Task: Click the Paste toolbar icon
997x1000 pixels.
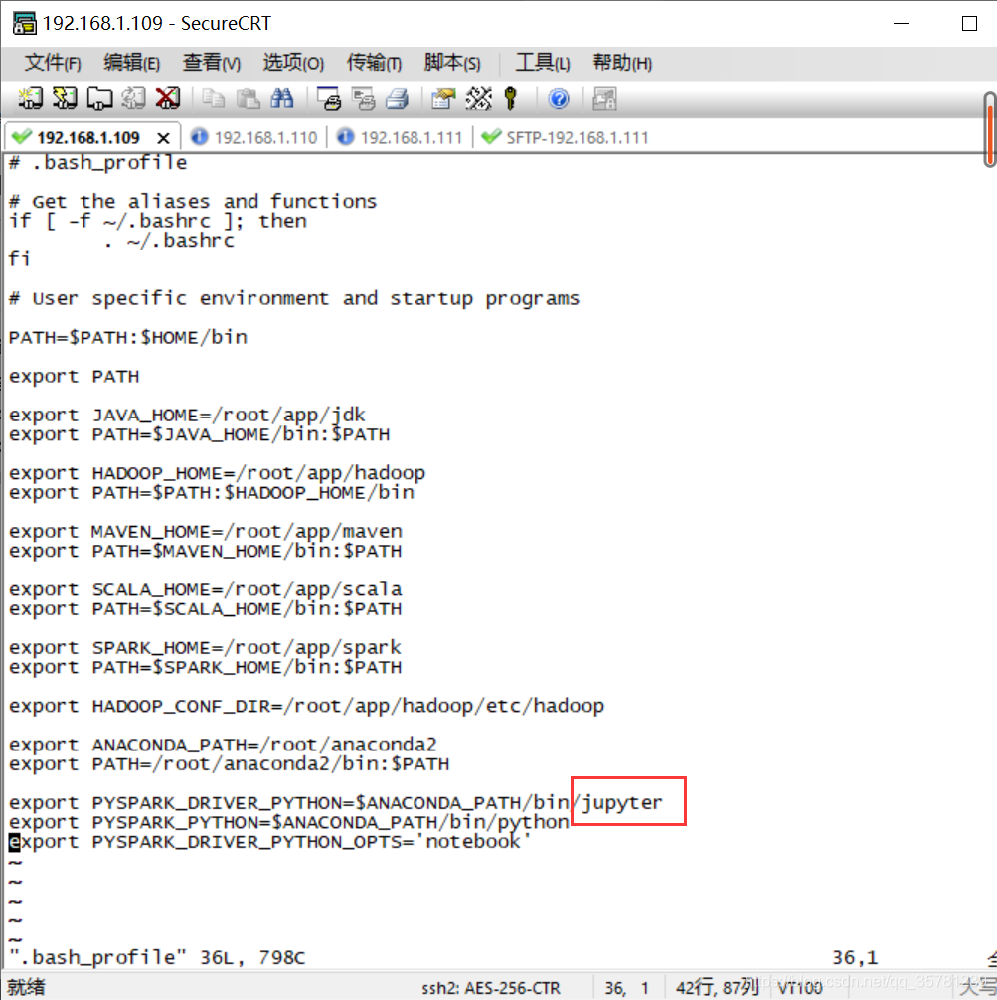Action: coord(248,98)
